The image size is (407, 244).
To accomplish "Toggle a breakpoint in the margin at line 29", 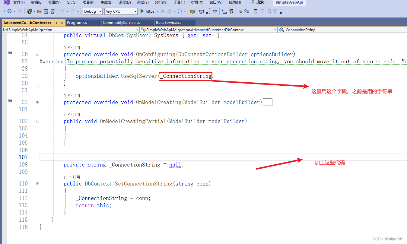I will pyautogui.click(x=5, y=76).
